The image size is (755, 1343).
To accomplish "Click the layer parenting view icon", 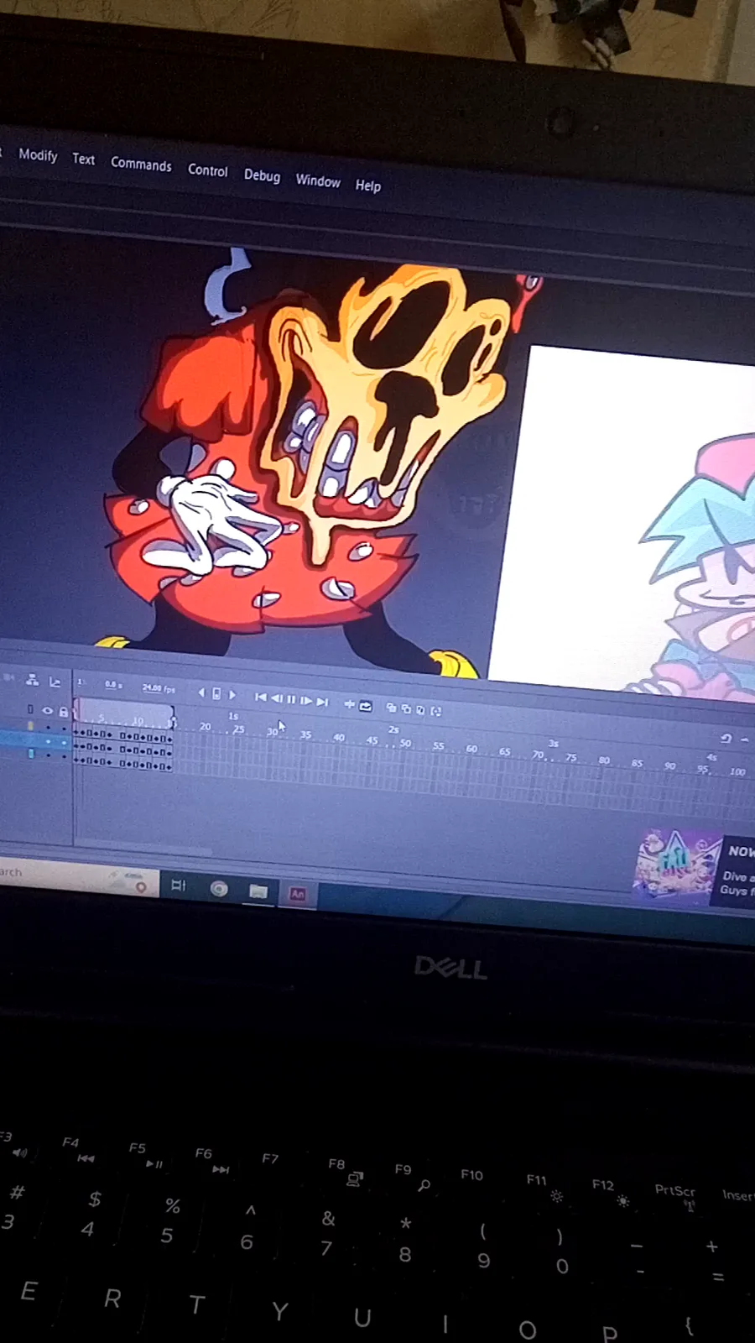I will (x=32, y=681).
